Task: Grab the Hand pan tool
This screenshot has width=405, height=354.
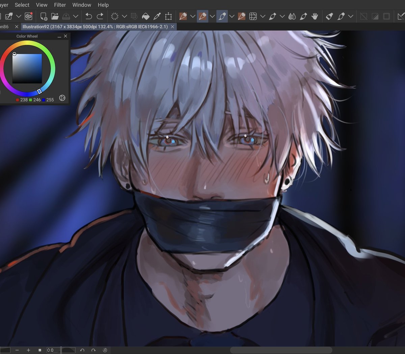Action: pos(314,16)
